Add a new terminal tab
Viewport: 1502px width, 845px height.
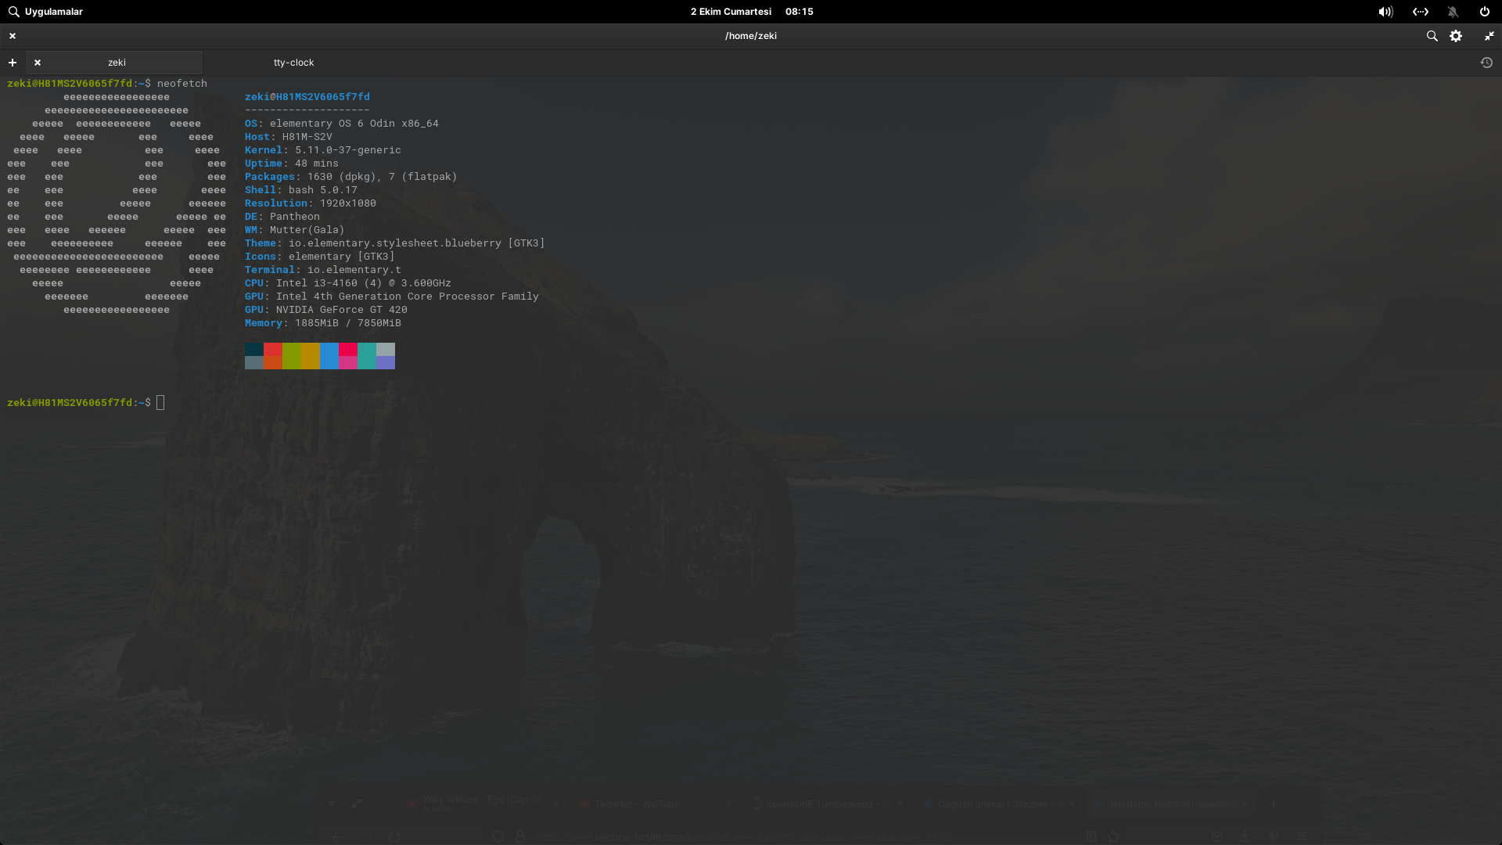(13, 63)
